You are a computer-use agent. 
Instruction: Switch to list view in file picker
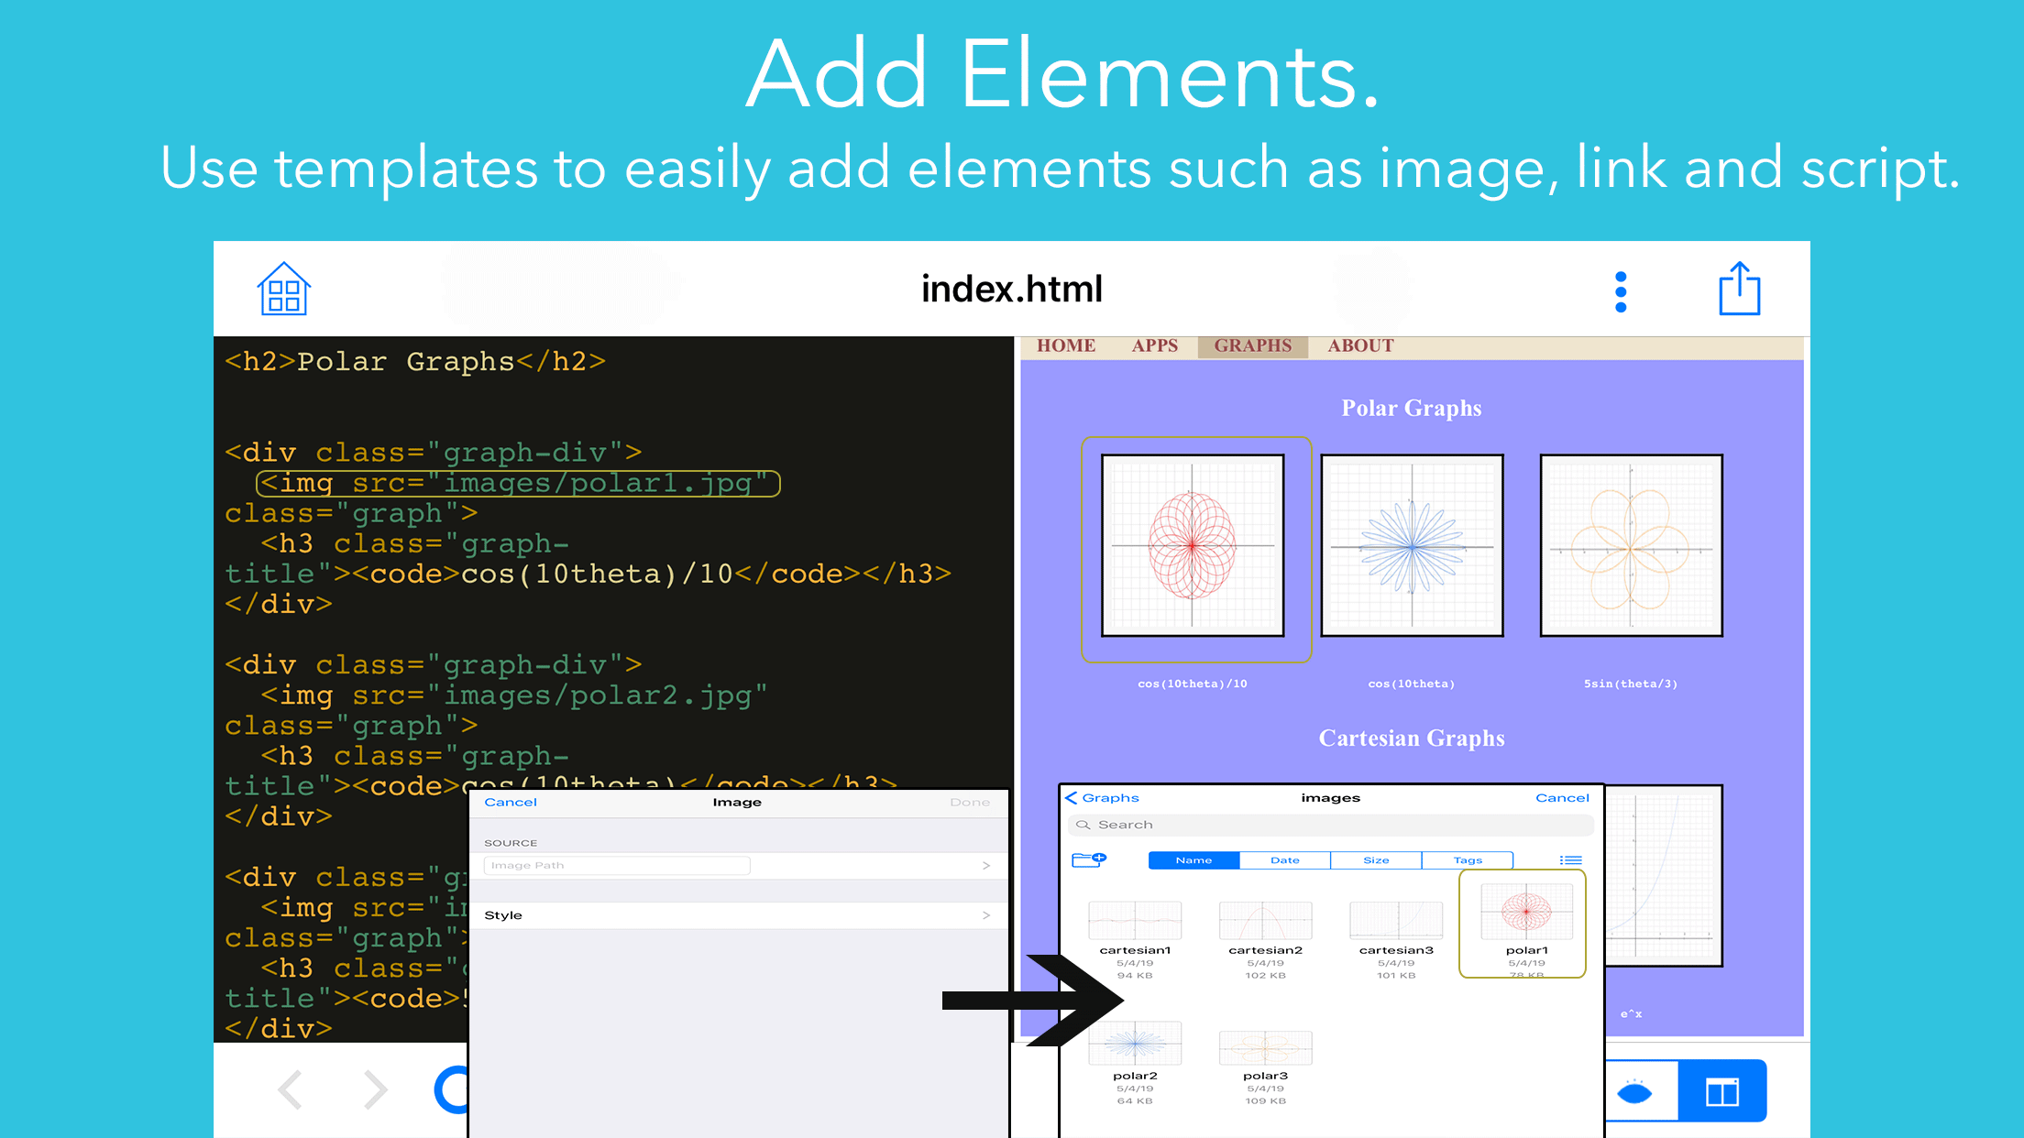click(1570, 859)
